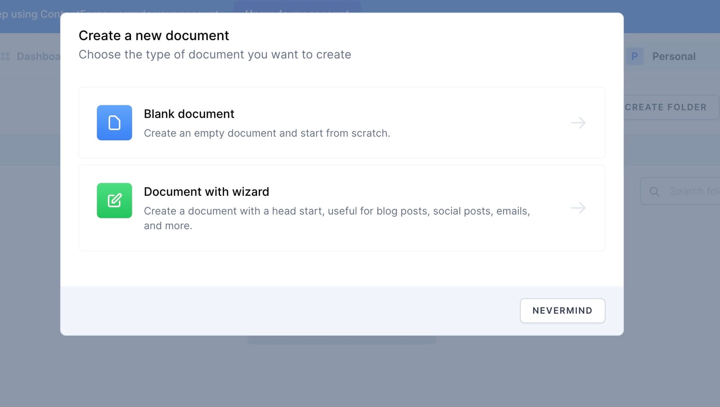Viewport: 720px width, 407px height.
Task: Go to the Dashboard nav item
Action: (38, 56)
